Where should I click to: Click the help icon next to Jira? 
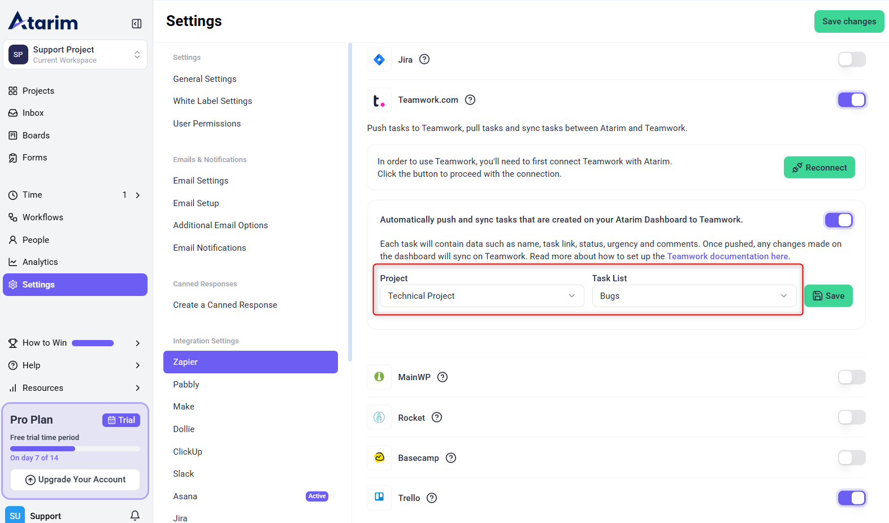pos(424,59)
